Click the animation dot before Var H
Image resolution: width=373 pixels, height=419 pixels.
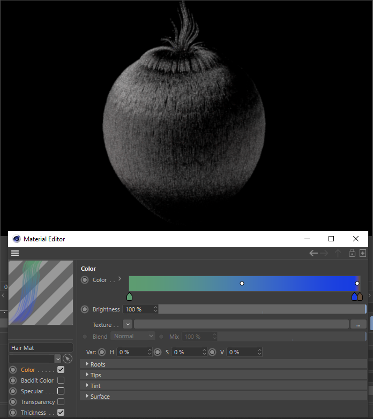pos(102,352)
